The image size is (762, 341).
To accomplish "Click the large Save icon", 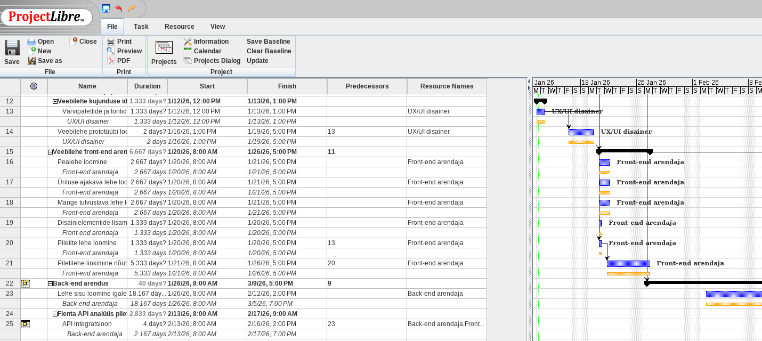I will 12,48.
